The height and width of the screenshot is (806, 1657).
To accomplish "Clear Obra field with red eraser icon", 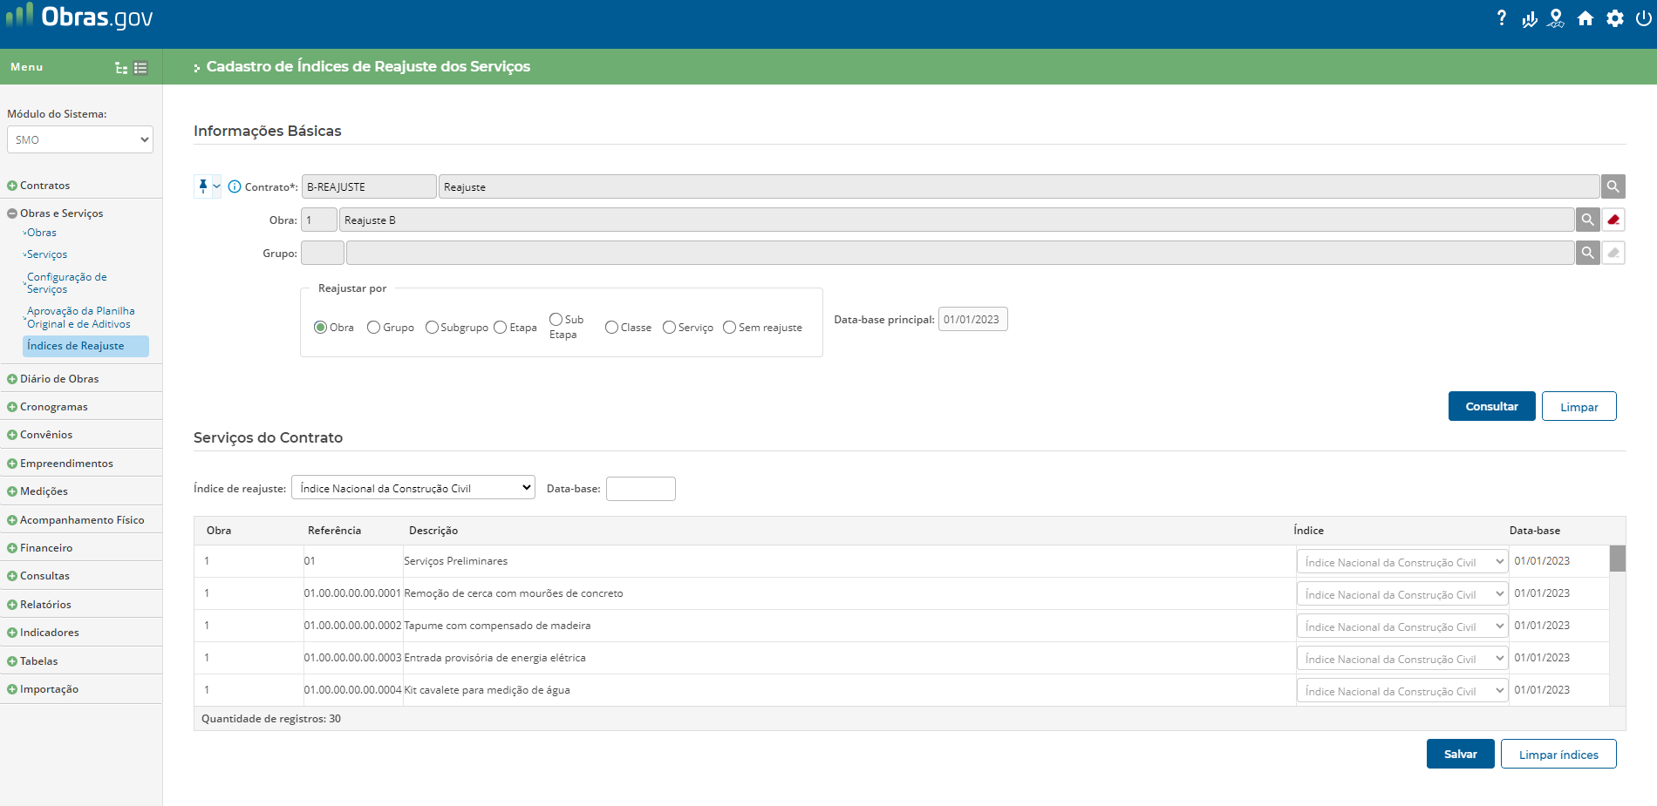I will 1613,220.
